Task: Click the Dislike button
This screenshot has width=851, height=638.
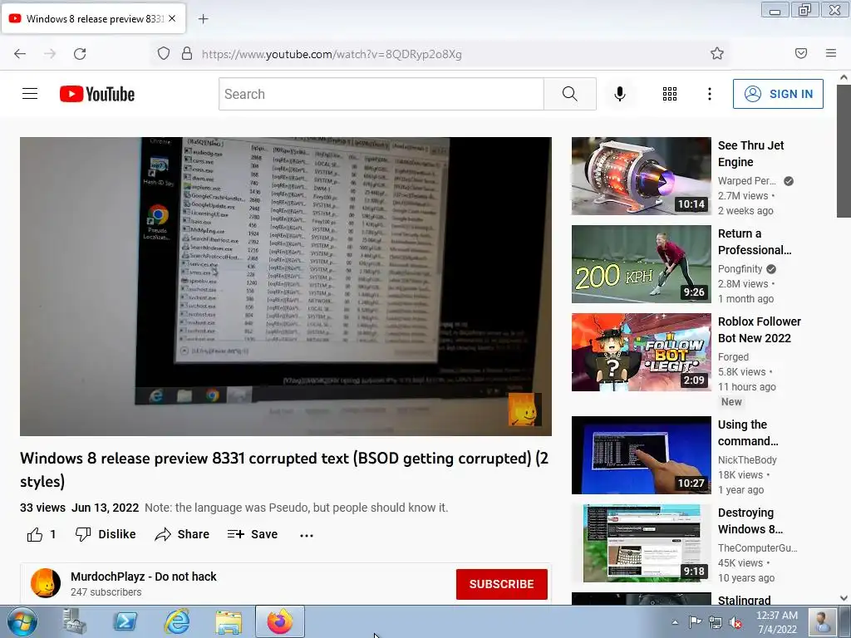Action: pos(106,534)
